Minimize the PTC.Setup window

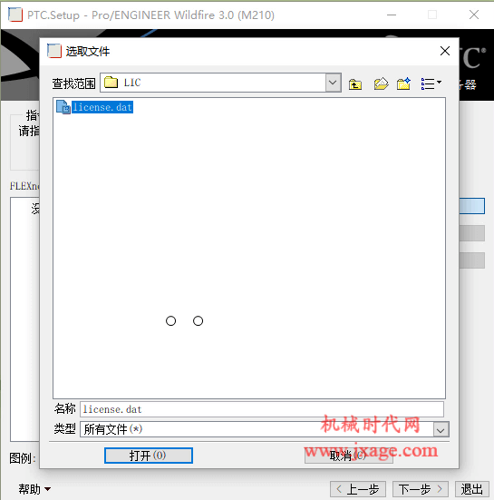[392, 15]
